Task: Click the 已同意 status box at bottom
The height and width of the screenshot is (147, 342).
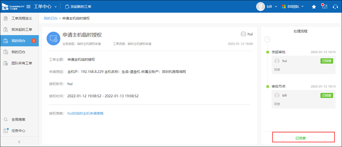Action: [x=303, y=137]
